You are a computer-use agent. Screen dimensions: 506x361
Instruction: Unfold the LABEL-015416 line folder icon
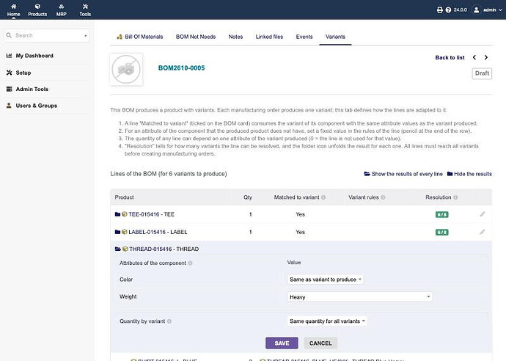click(x=117, y=232)
